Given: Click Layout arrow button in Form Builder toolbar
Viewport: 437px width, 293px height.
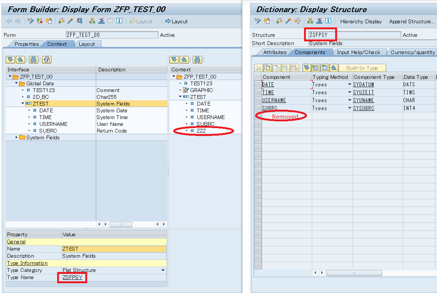Looking at the screenshot, I should 177,21.
